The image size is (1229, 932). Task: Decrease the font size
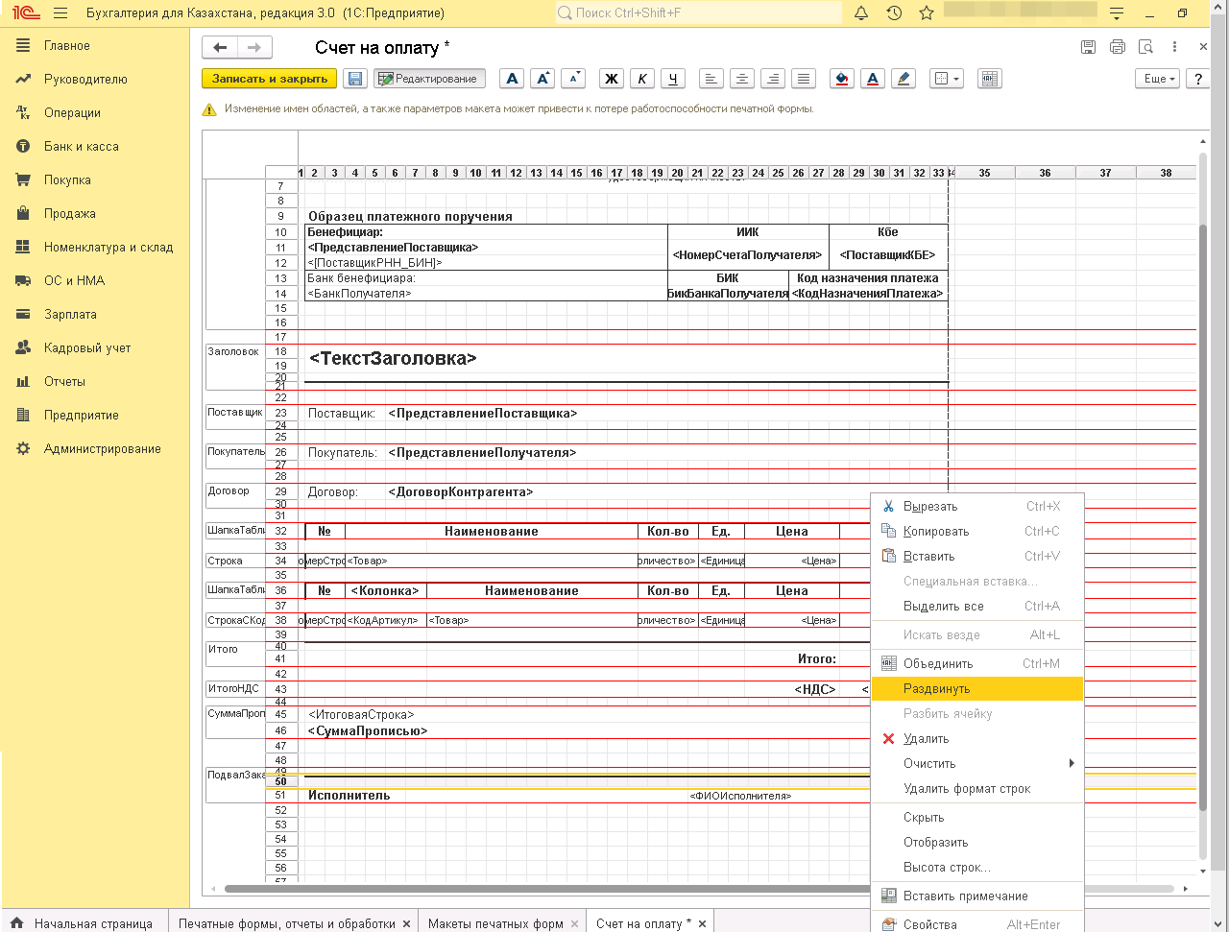click(x=573, y=79)
